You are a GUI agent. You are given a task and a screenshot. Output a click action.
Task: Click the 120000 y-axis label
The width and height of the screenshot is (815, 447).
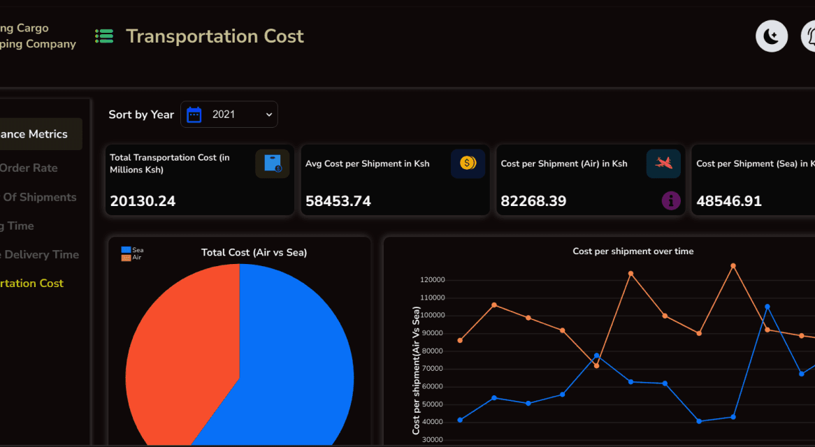433,280
